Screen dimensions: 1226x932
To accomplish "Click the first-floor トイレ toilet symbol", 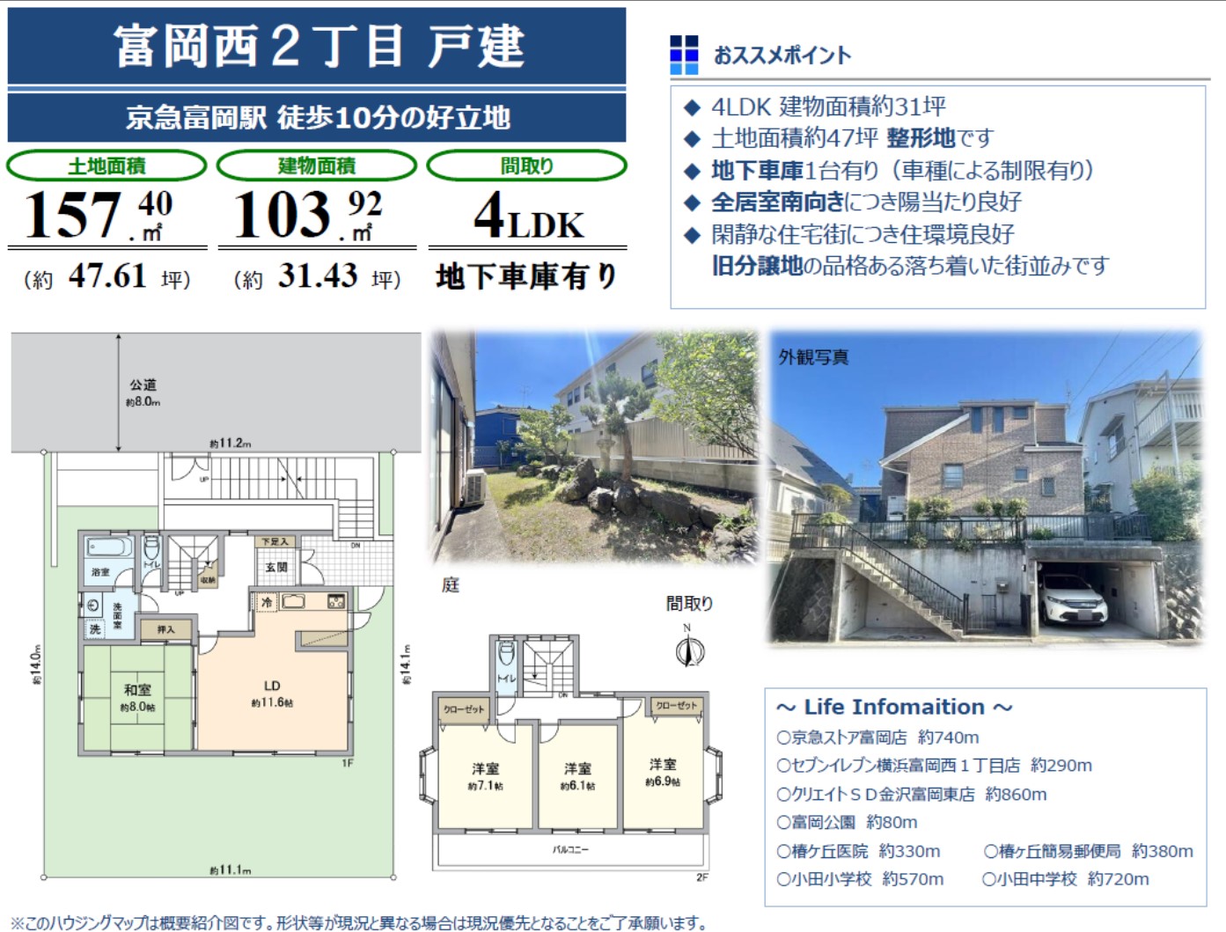I will click(x=151, y=548).
